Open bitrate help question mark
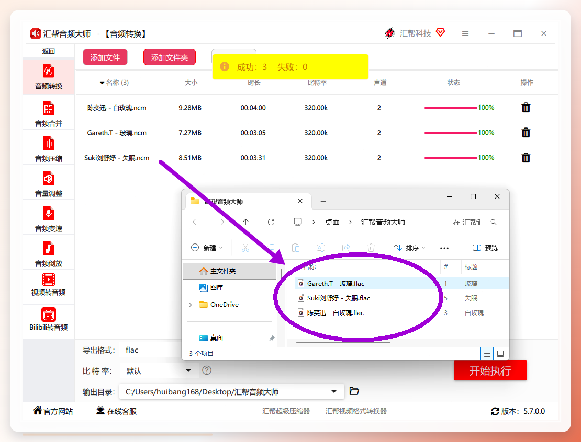This screenshot has width=581, height=442. click(207, 370)
